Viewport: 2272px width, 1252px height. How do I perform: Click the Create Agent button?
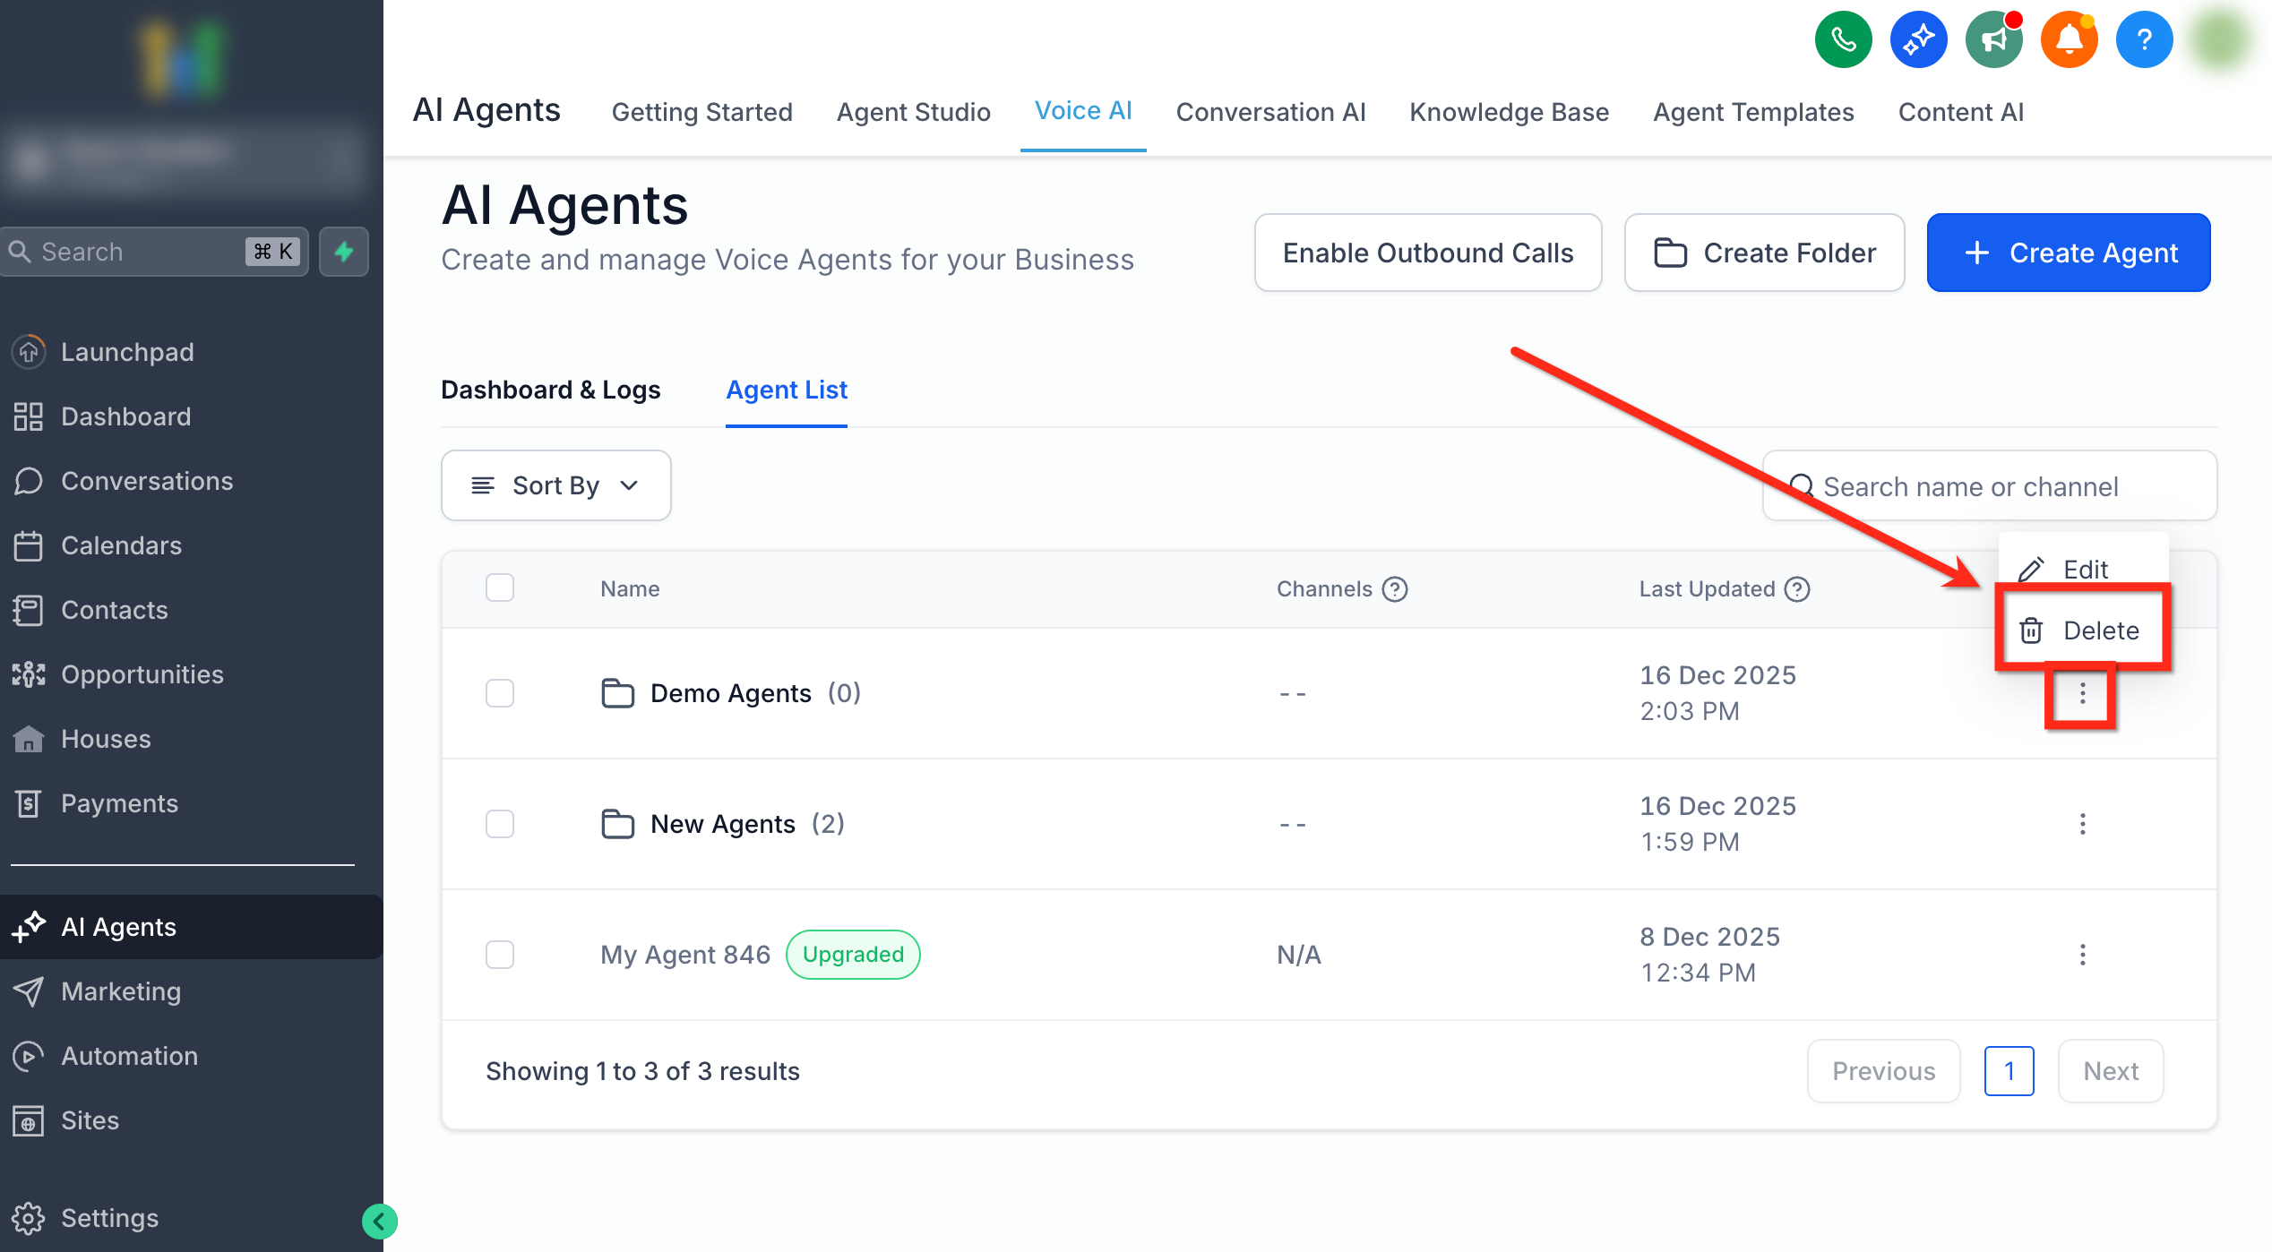pyautogui.click(x=2068, y=253)
